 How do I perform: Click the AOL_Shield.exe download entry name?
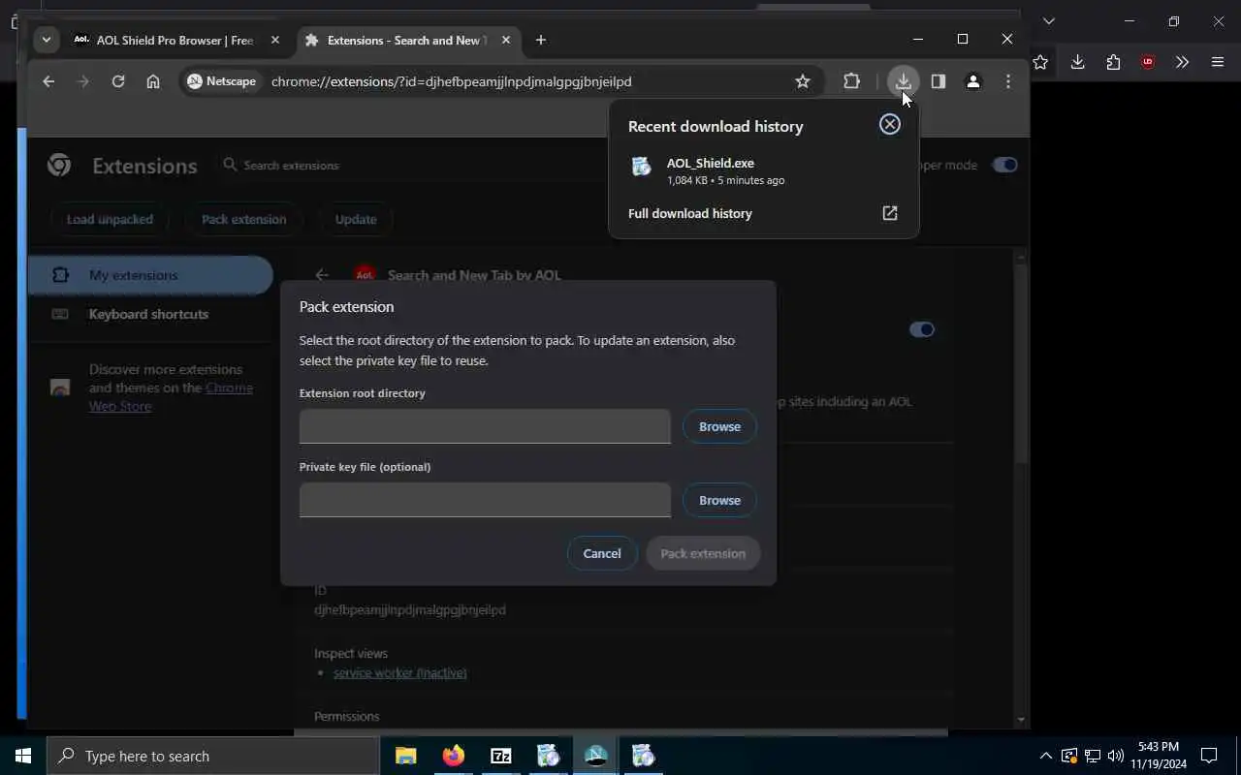pos(711,163)
